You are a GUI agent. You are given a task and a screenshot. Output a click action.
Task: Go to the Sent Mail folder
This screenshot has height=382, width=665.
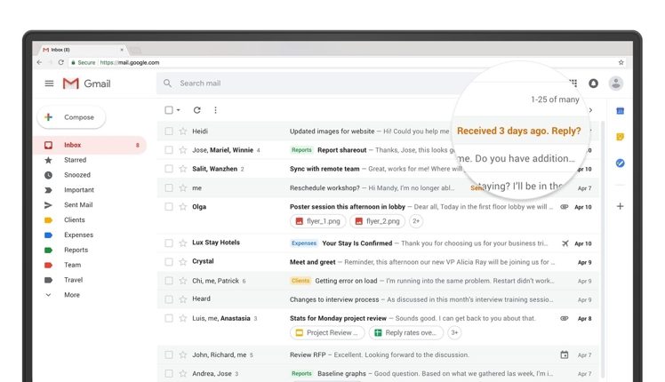78,205
